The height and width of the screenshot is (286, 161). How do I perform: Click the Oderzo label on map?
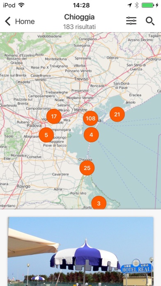(x=113, y=58)
